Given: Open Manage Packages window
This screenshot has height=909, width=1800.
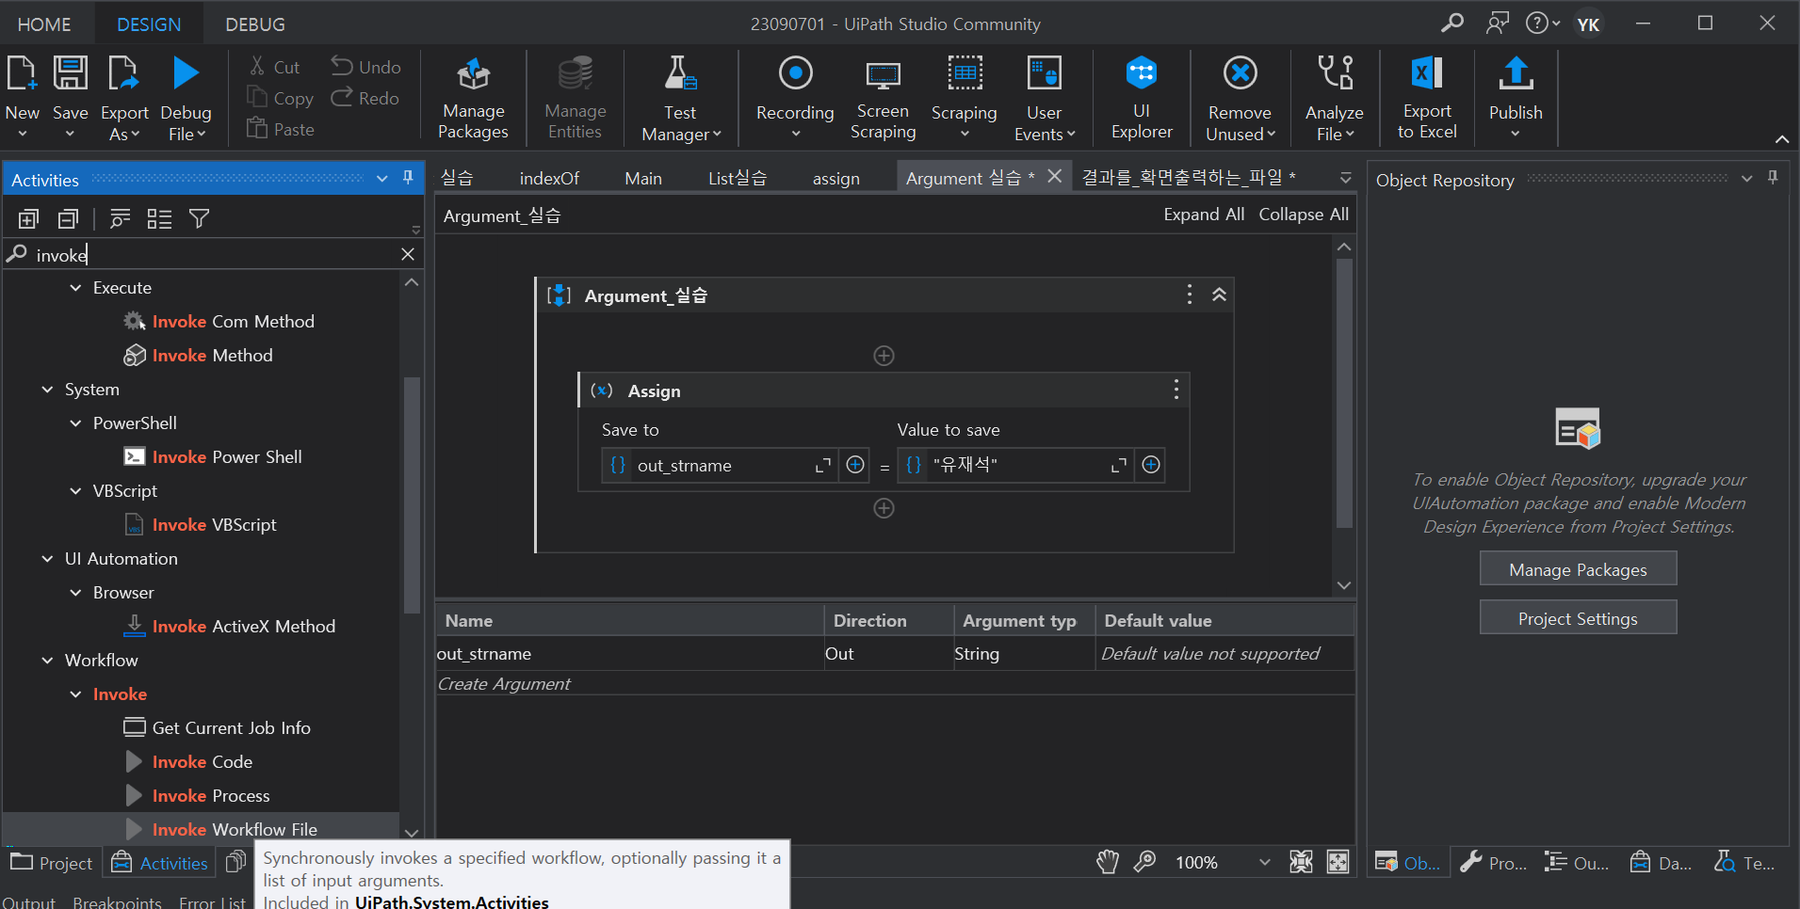Looking at the screenshot, I should pos(473,99).
